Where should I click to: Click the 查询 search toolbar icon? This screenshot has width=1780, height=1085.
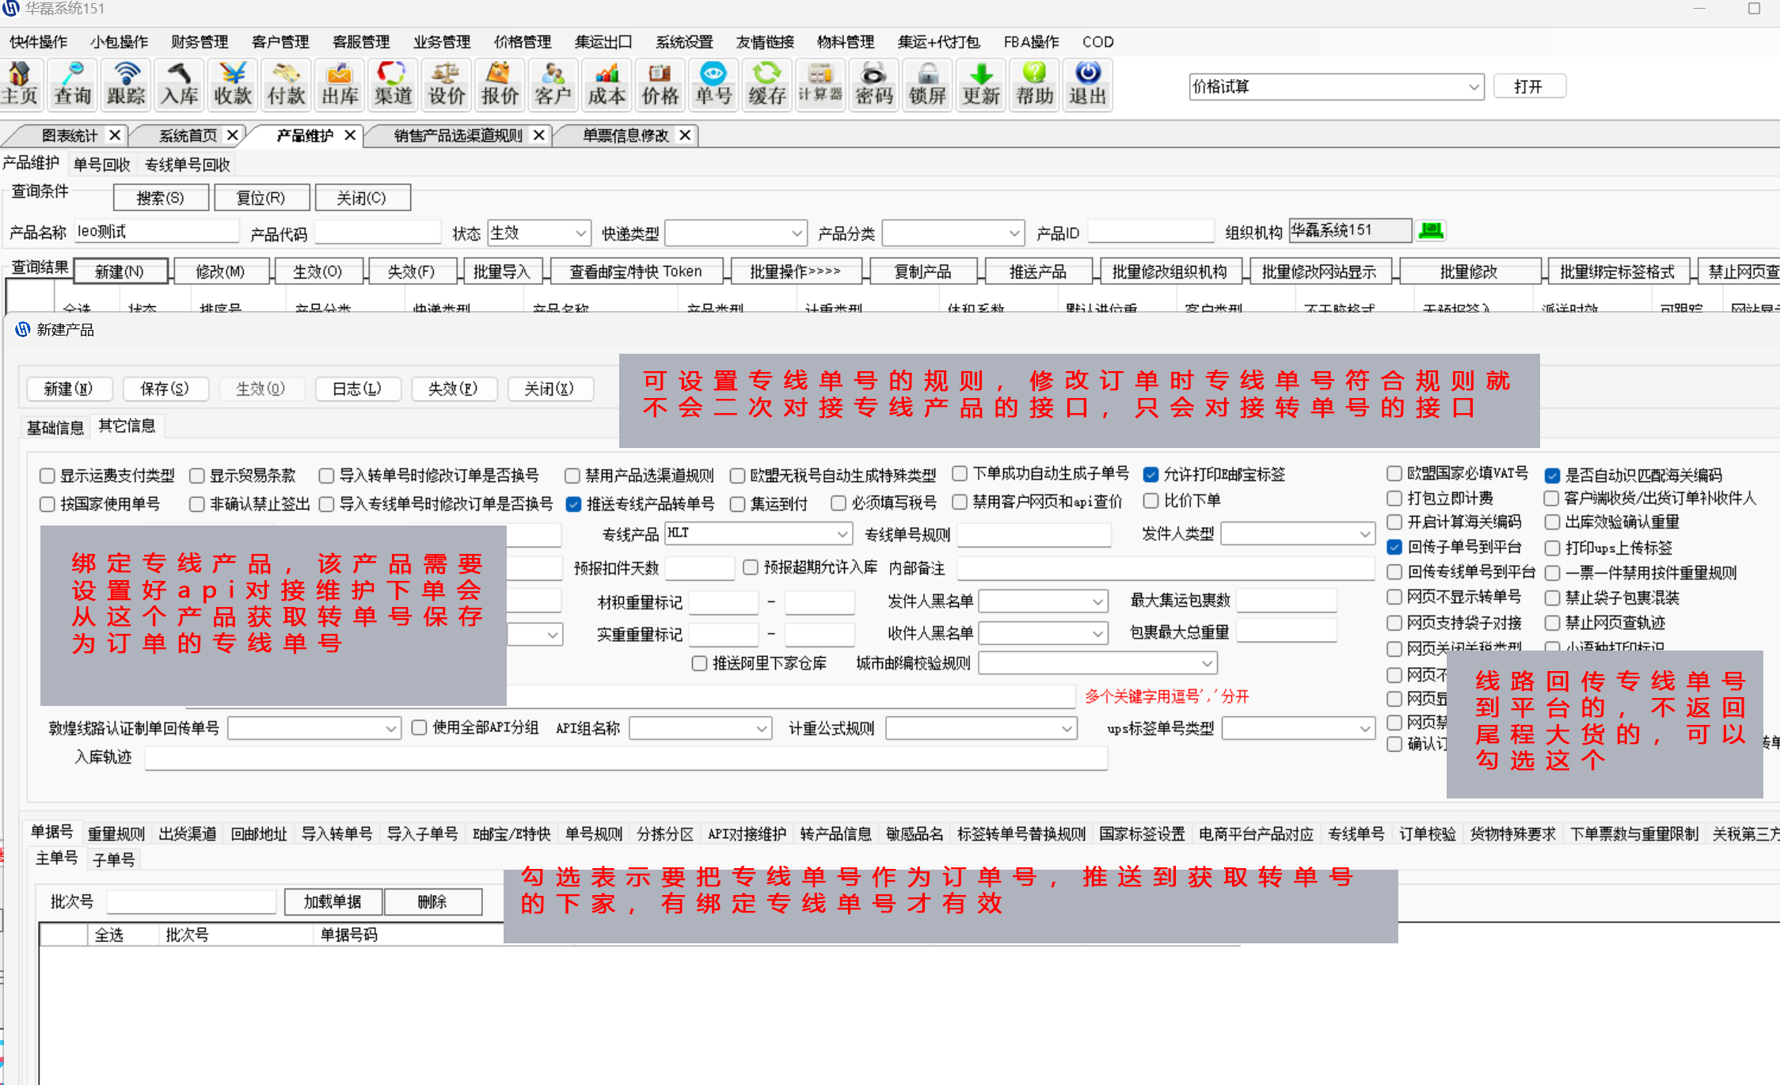(x=73, y=84)
